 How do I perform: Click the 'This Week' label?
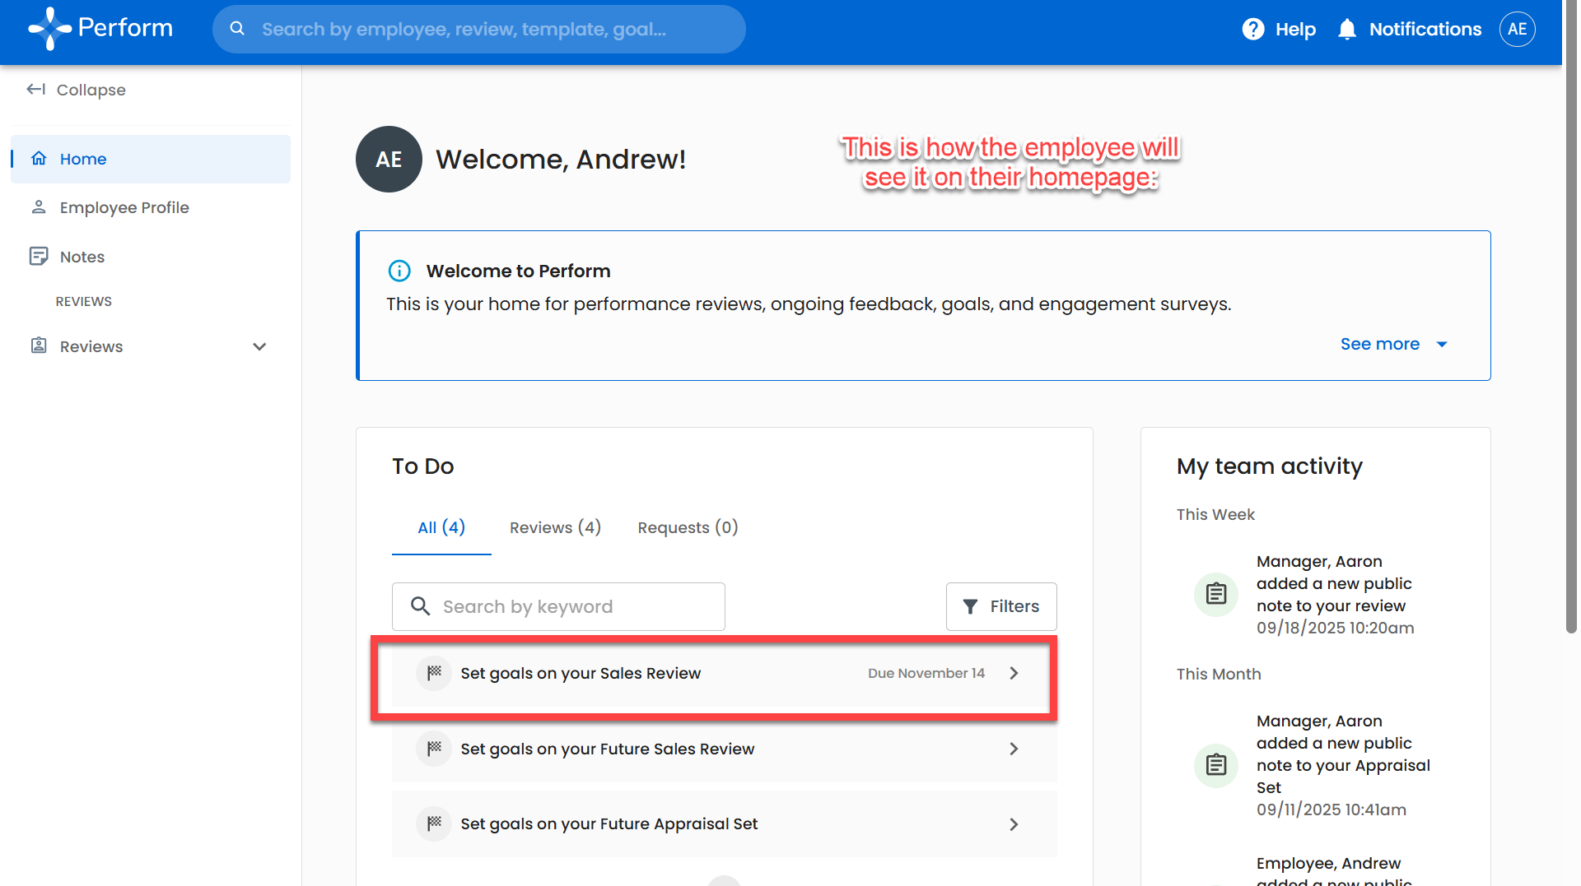click(x=1215, y=514)
